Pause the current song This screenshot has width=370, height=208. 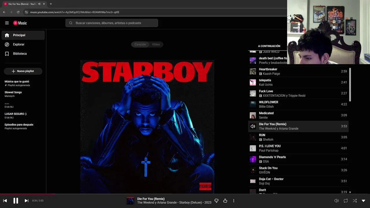pos(16,201)
